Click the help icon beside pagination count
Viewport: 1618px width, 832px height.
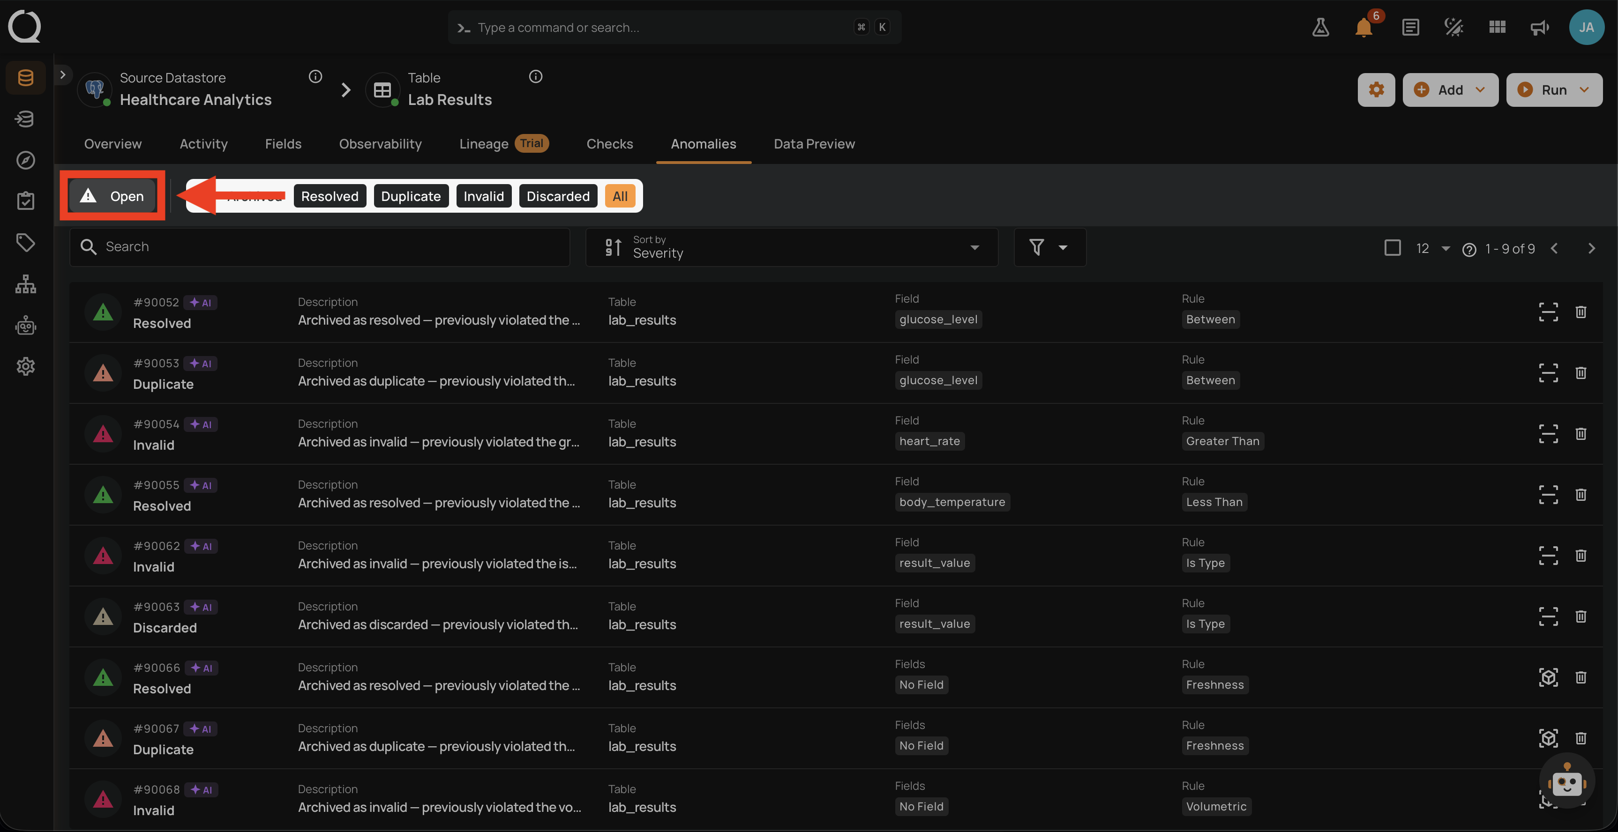pos(1469,250)
